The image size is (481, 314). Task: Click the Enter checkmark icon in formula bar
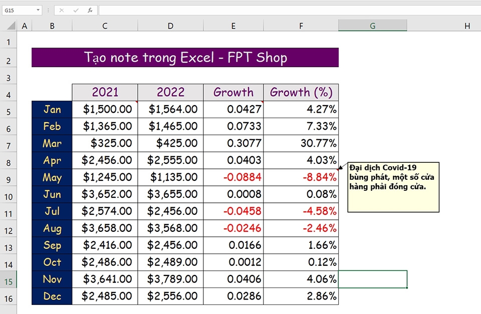pos(76,10)
